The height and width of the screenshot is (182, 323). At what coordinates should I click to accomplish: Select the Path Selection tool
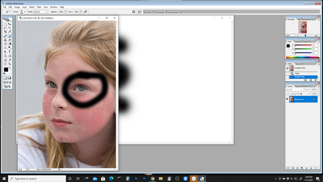click(5, 52)
